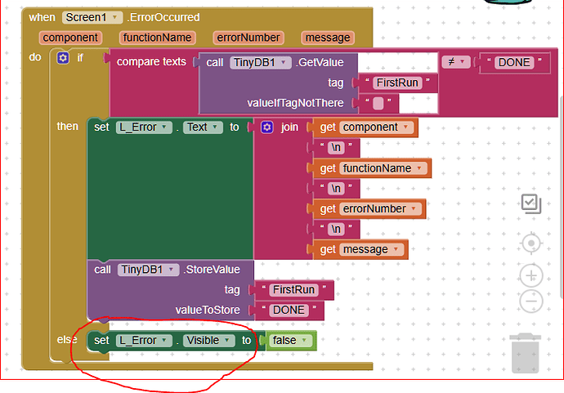Open the get errorNumber variable dropdown
564x393 pixels.
tap(380, 209)
